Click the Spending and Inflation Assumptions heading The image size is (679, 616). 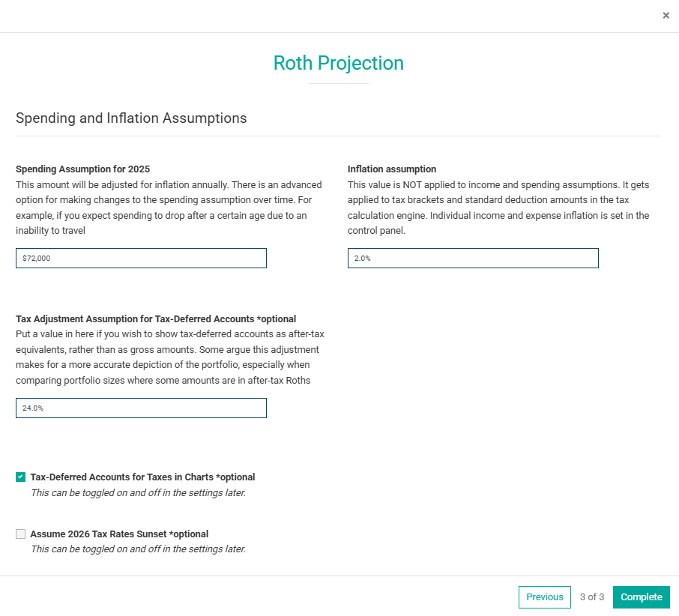(x=131, y=118)
